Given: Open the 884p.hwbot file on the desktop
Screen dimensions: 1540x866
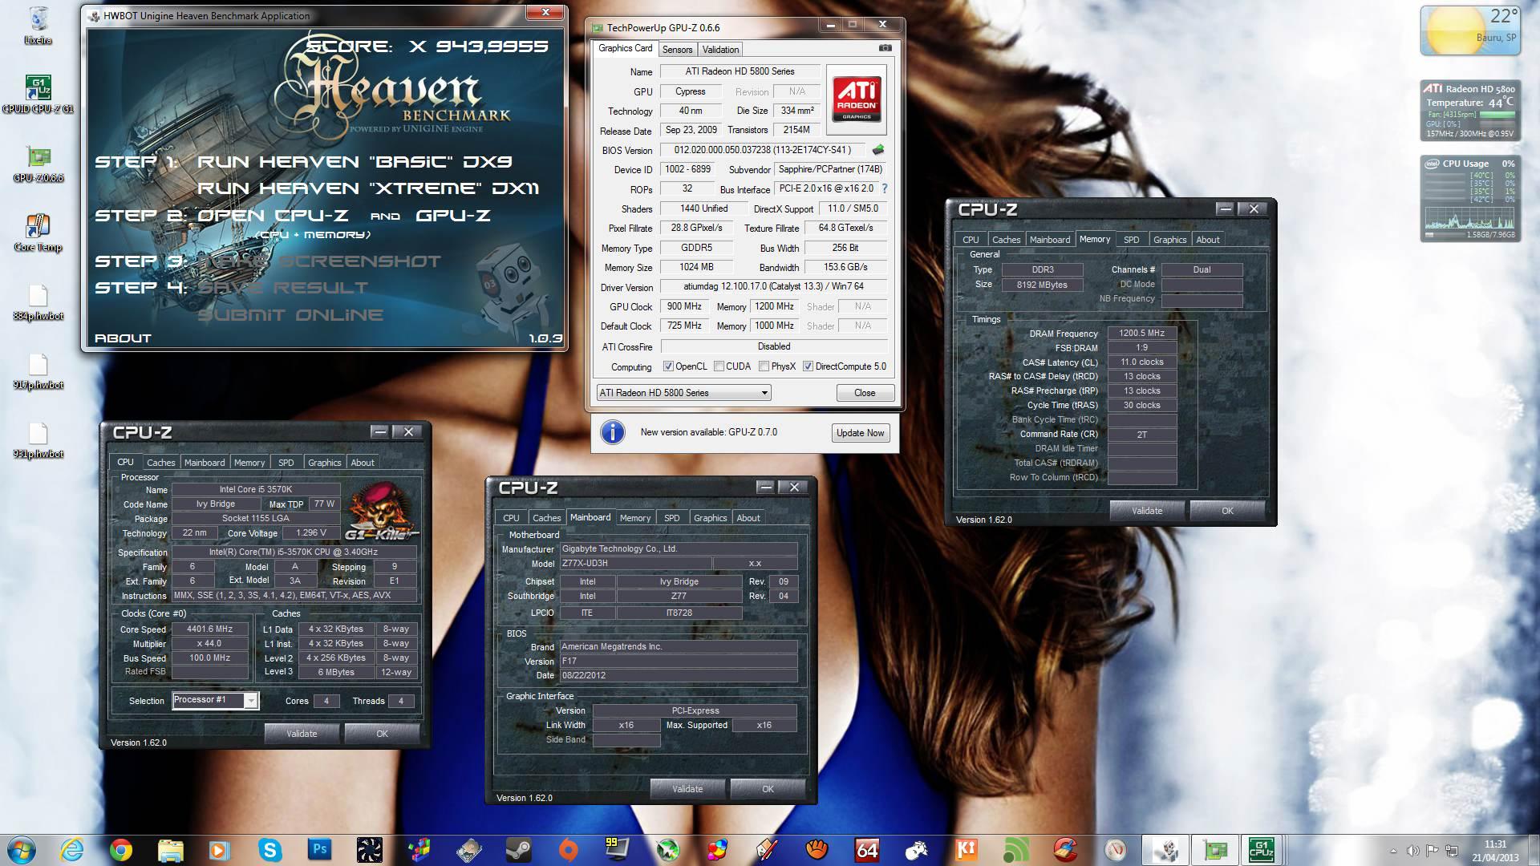Looking at the screenshot, I should point(38,302).
